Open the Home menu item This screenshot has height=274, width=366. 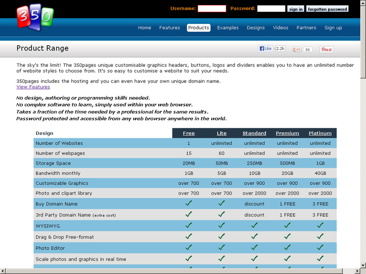[x=145, y=28]
